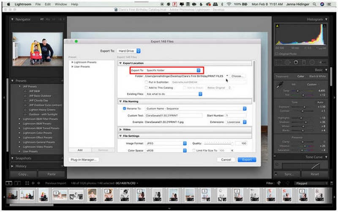Viewport: 338px width, 212px height.
Task: Select the Radial Filter tool icon
Action: point(312,62)
